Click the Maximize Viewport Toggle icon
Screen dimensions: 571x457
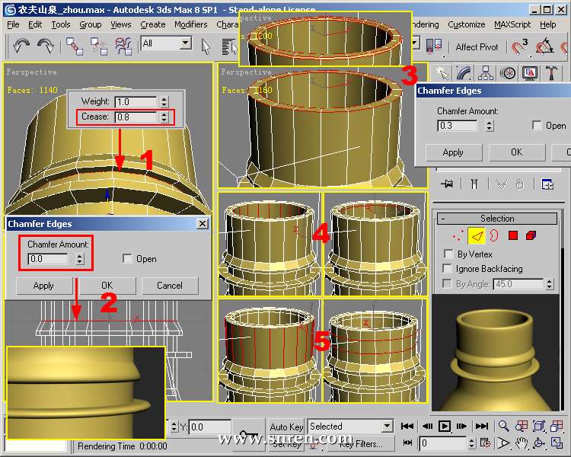(557, 443)
